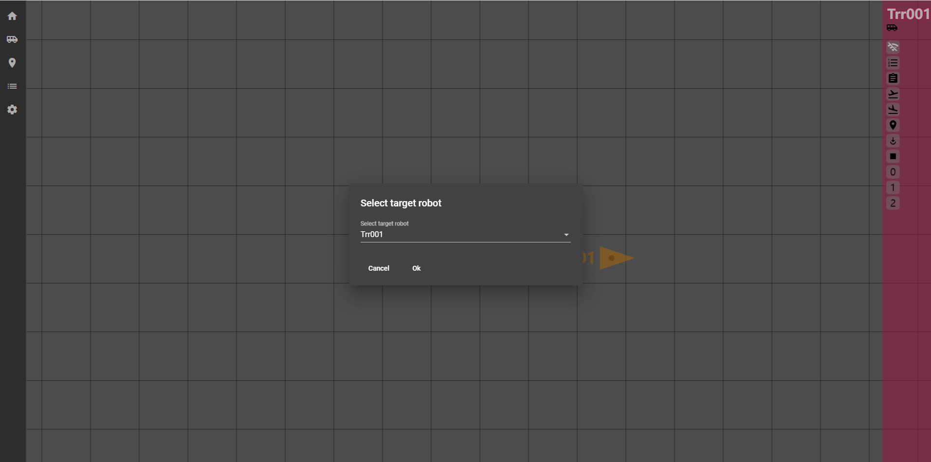The height and width of the screenshot is (462, 931).
Task: Click the download arrow icon in robot panel
Action: [893, 141]
